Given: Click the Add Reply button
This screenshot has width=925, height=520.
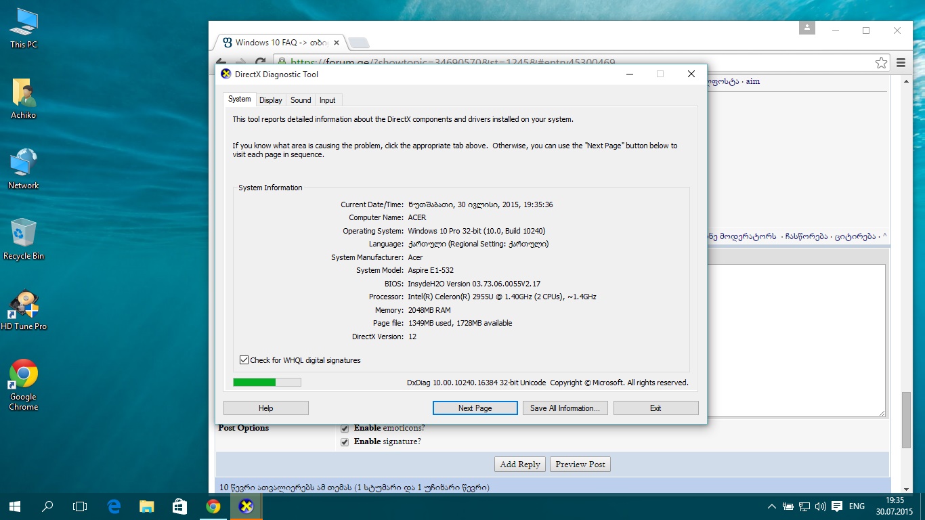Looking at the screenshot, I should click(x=520, y=464).
